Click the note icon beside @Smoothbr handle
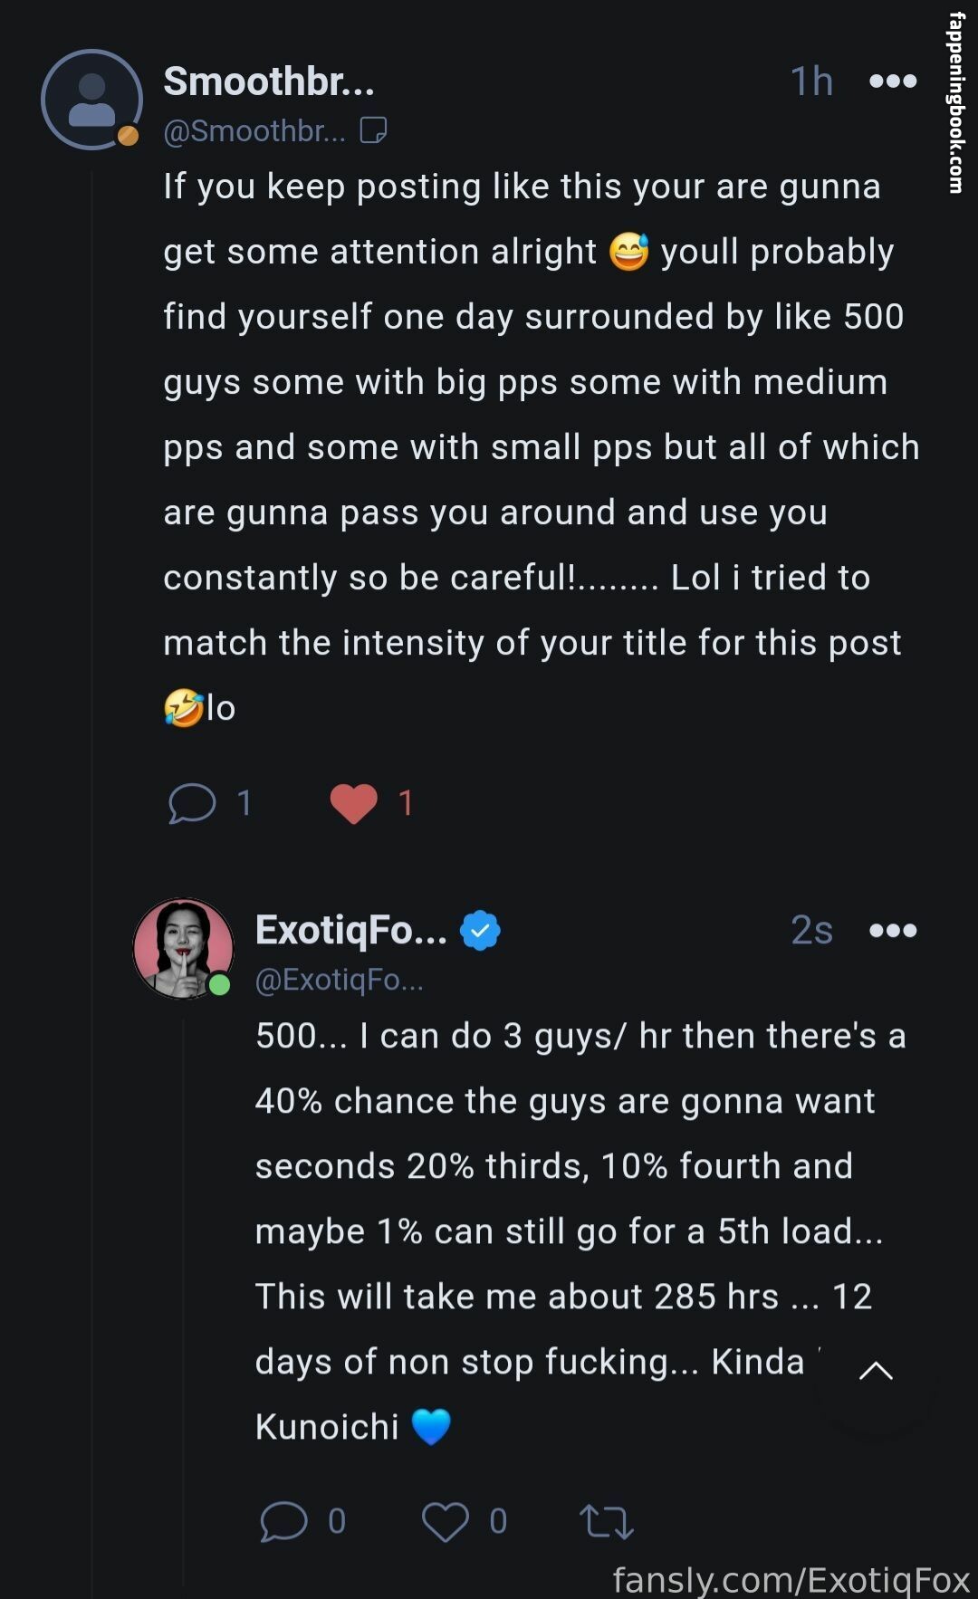The height and width of the screenshot is (1599, 978). (373, 130)
